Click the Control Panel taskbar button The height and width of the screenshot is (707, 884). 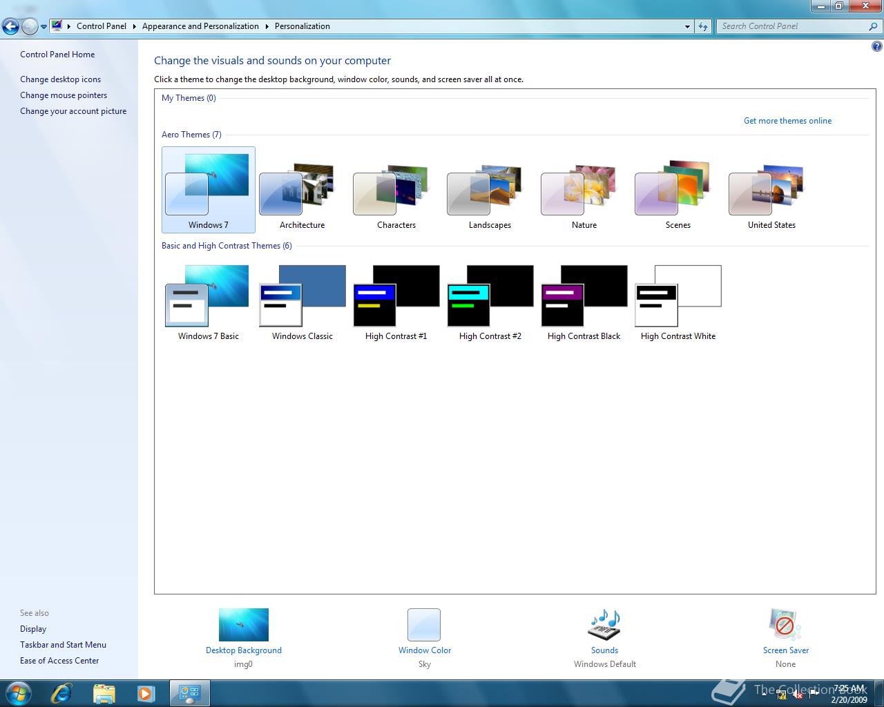click(190, 693)
